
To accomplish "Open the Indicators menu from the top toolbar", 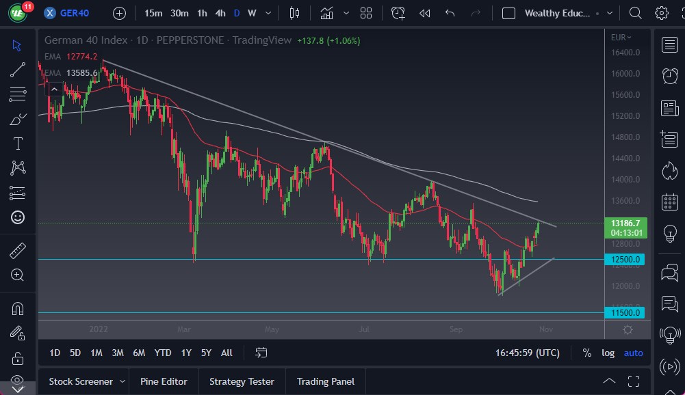I will coord(326,13).
